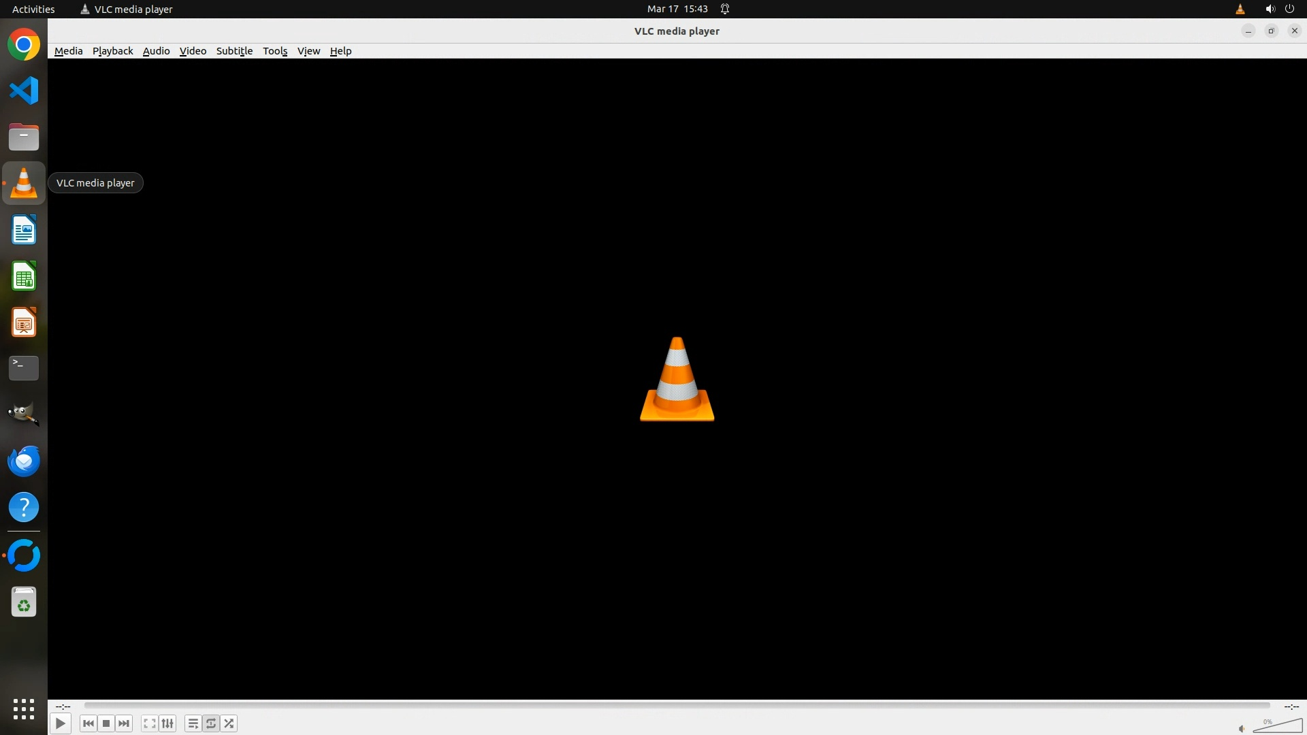
Task: Click VLC cone tray icon in top bar
Action: (1240, 9)
